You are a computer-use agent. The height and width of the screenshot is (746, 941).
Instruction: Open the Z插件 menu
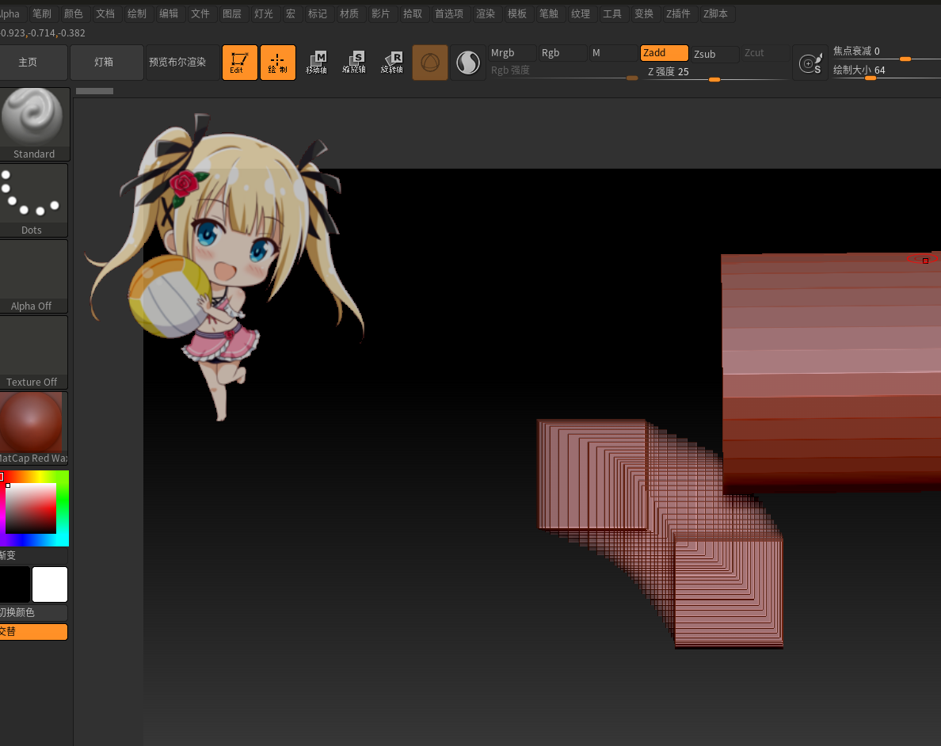[679, 13]
